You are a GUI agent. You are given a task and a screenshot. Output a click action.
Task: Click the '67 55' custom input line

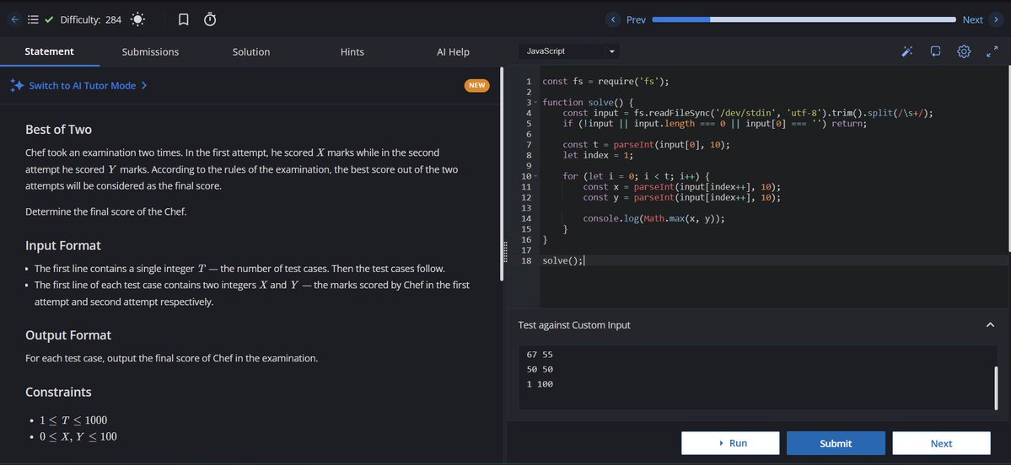[x=540, y=354]
